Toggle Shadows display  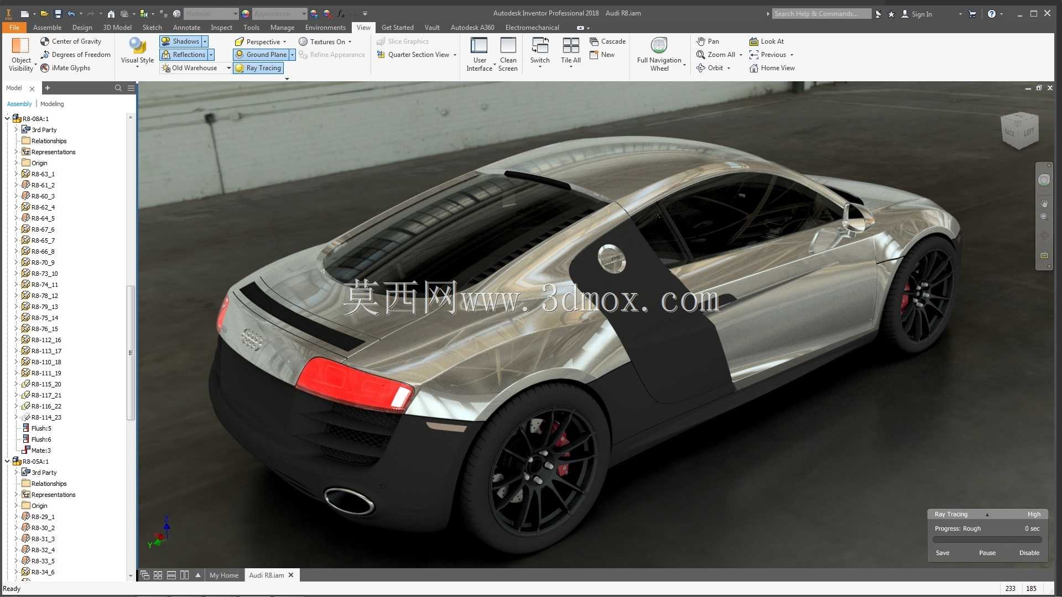[x=180, y=41]
